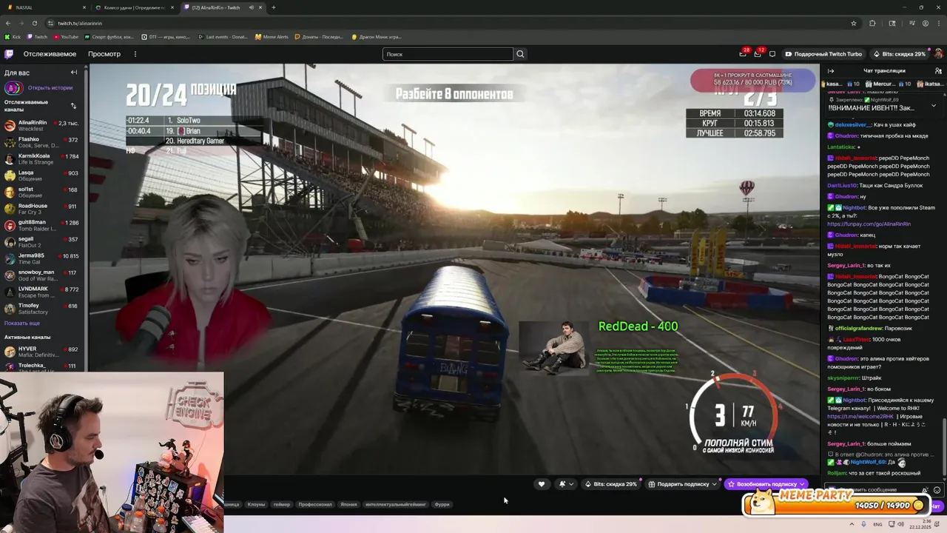Mute the AlinaRinRin Twitch tab speaker icon

[x=252, y=7]
